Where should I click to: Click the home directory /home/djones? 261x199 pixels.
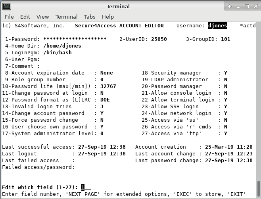[x=62, y=46]
